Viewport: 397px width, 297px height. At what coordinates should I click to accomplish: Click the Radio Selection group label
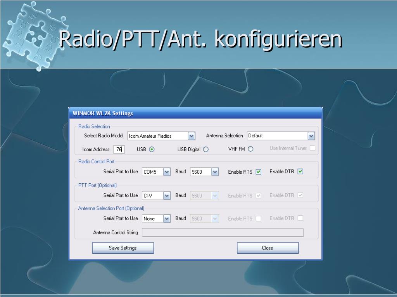pyautogui.click(x=94, y=126)
